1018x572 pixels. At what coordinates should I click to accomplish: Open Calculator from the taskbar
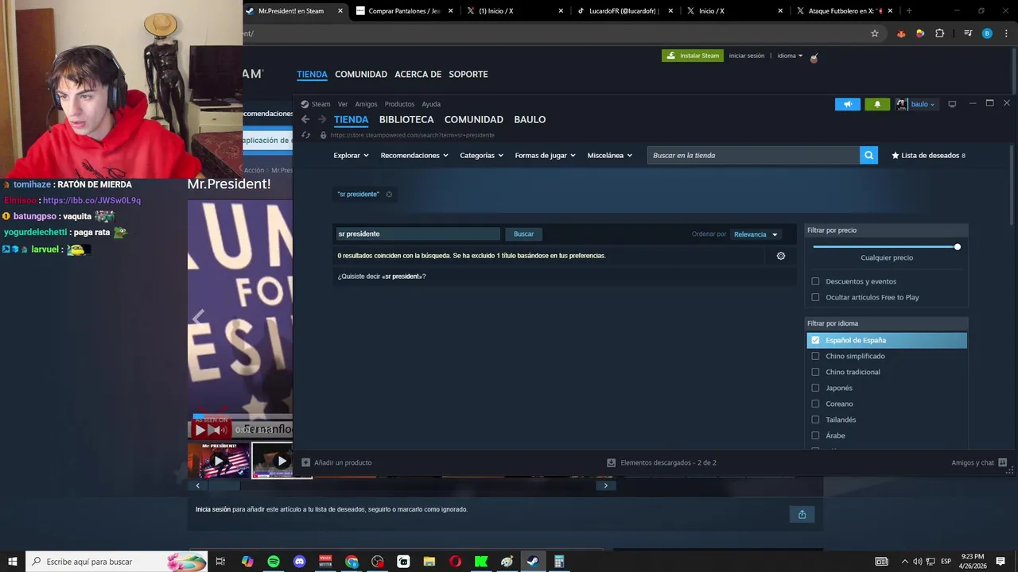coord(559,562)
